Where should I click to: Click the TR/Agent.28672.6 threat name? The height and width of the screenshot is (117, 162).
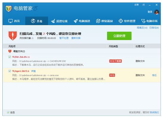21,71
